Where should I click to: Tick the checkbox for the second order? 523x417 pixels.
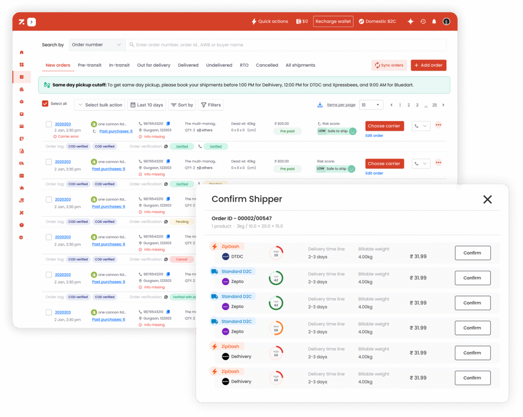pyautogui.click(x=49, y=162)
